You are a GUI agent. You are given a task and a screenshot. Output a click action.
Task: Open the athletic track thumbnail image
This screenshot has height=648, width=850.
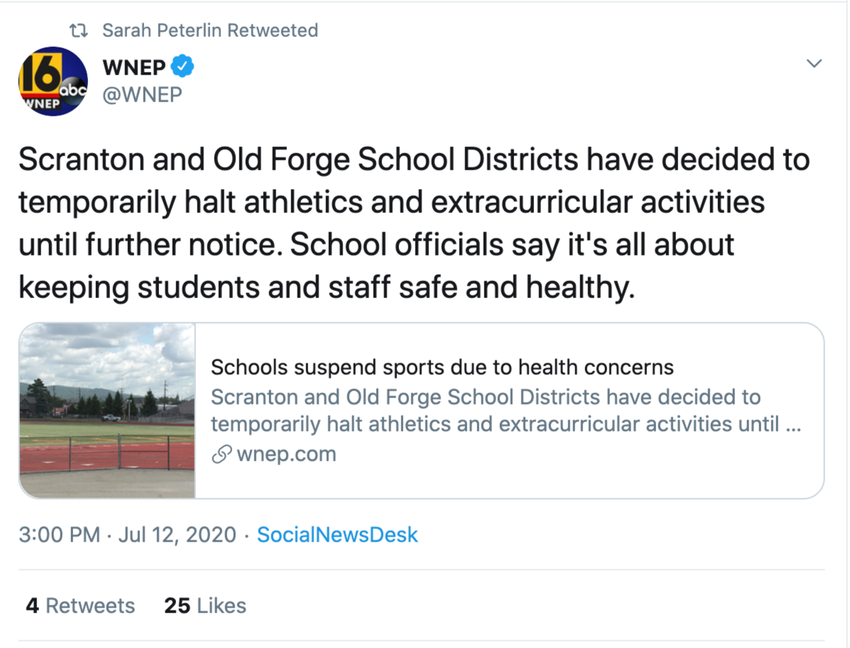pyautogui.click(x=107, y=410)
